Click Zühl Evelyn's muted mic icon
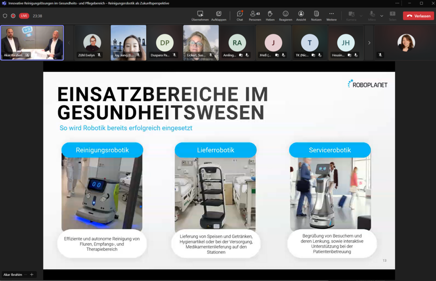 99,55
